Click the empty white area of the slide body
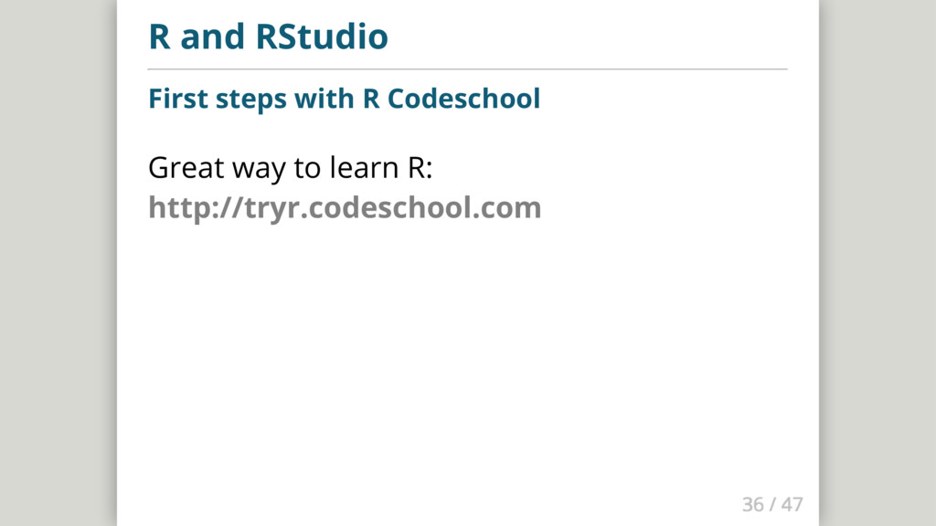 click(x=467, y=365)
